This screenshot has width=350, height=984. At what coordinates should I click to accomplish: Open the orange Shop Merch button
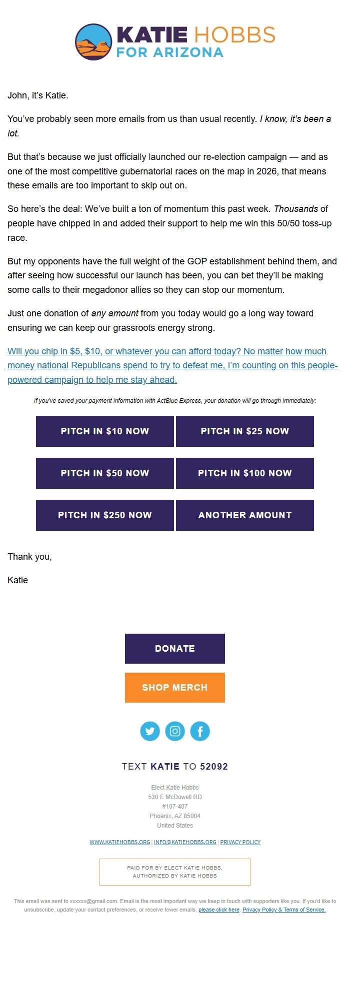tap(175, 688)
